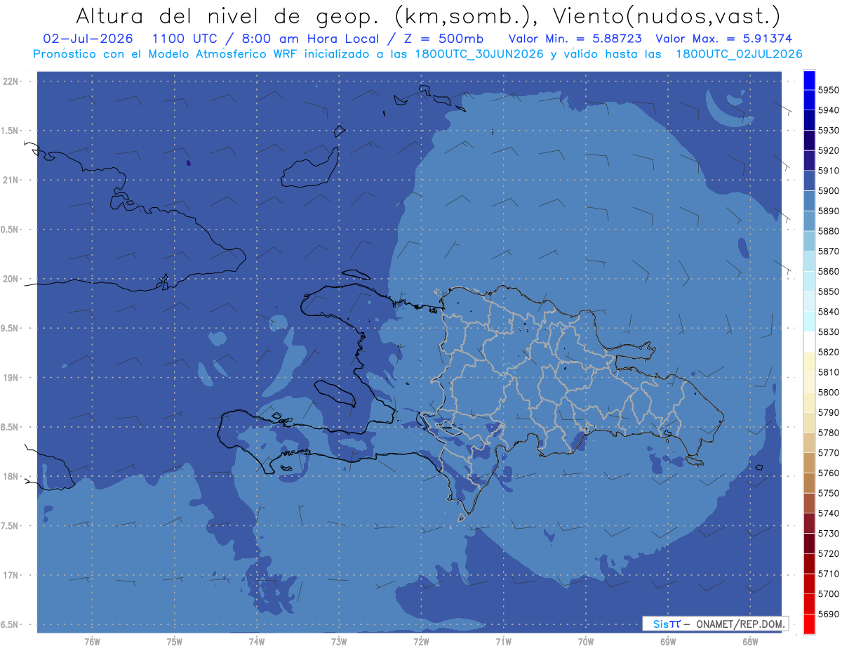
Task: Click the bright red segment below 5690
Action: pyautogui.click(x=808, y=624)
